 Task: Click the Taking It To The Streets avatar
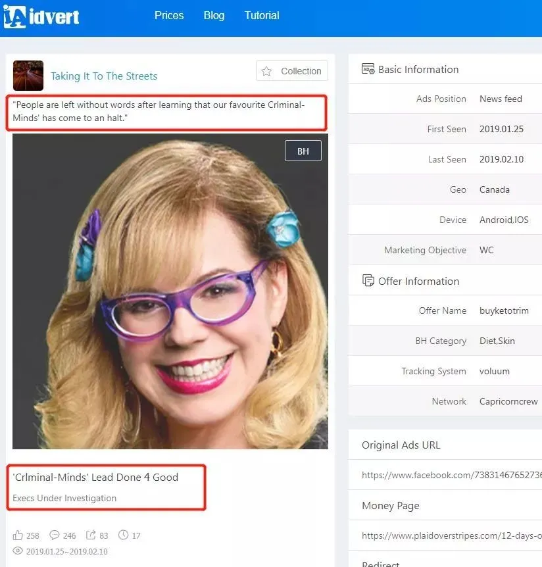coord(28,76)
